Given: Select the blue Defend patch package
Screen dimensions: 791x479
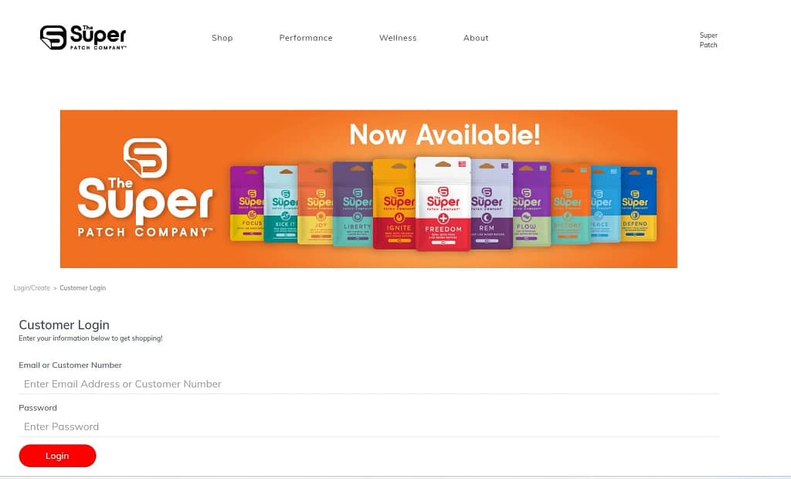Looking at the screenshot, I should tap(639, 204).
